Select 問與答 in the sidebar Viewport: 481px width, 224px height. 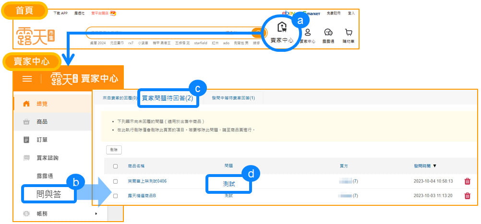click(x=48, y=194)
